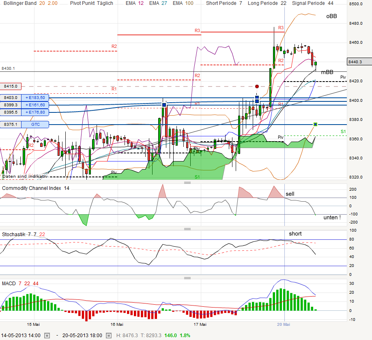
Task: Select the blue order marker on the 8375.1 line
Action: pos(315,124)
